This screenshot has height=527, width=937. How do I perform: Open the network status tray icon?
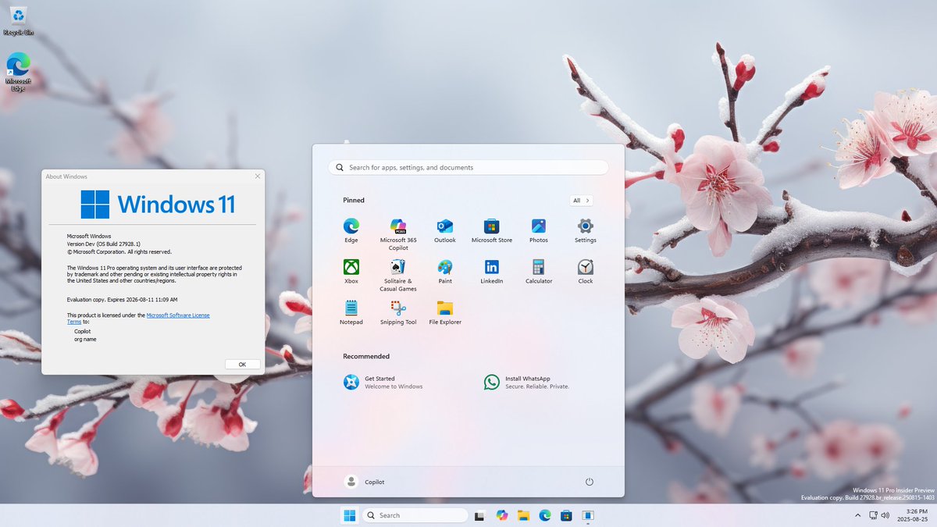click(874, 515)
